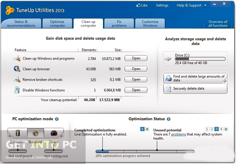Image resolution: width=236 pixels, height=164 pixels.
Task: Click the '17.522,9 MB' cleanup total
Action: pos(109,100)
